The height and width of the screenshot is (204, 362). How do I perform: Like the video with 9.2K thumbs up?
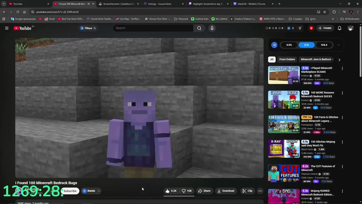171,191
